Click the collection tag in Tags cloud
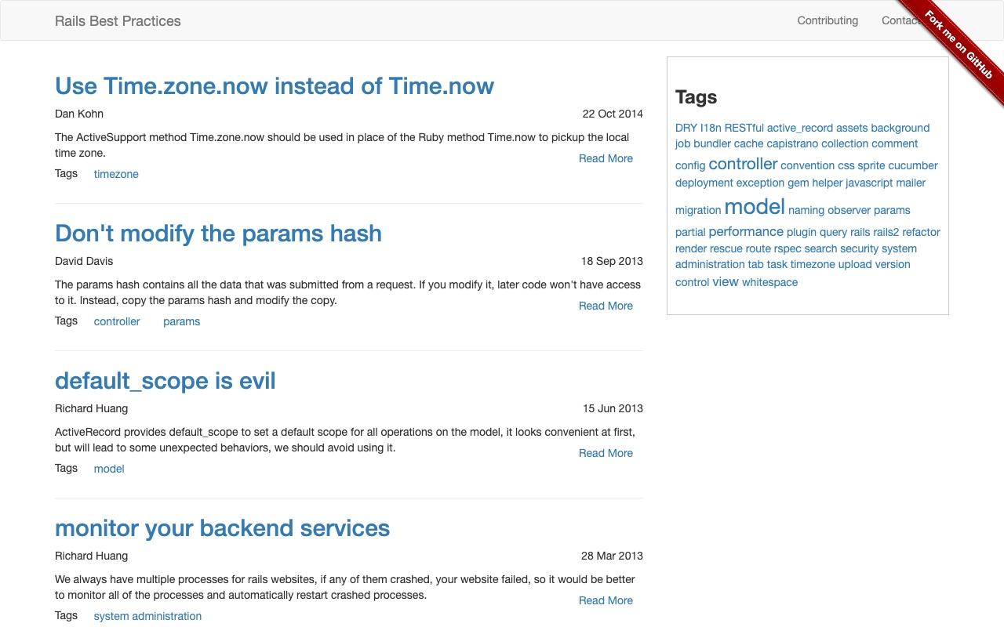 tap(845, 143)
